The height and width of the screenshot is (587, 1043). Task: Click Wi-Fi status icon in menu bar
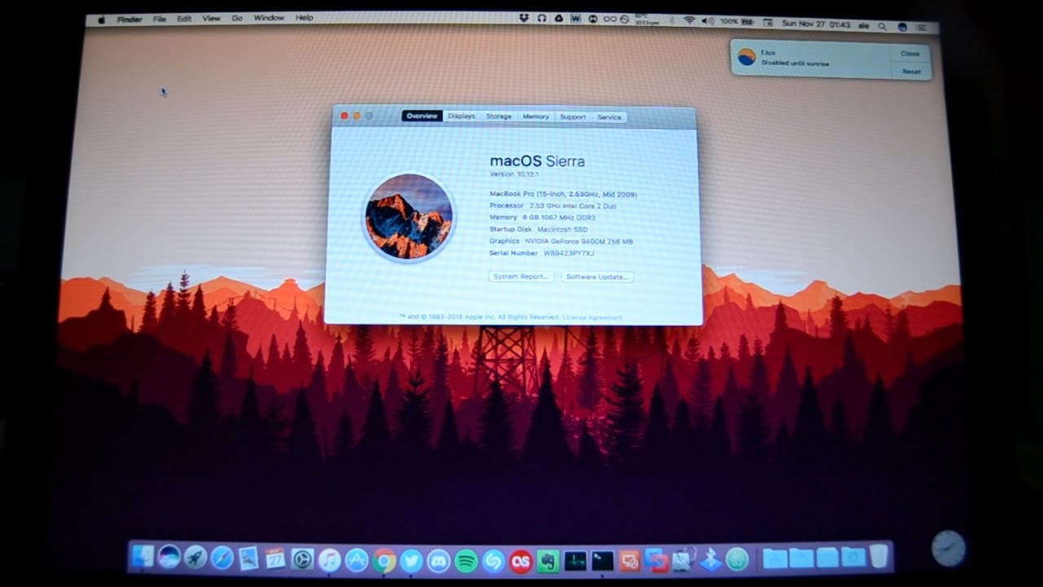click(689, 20)
